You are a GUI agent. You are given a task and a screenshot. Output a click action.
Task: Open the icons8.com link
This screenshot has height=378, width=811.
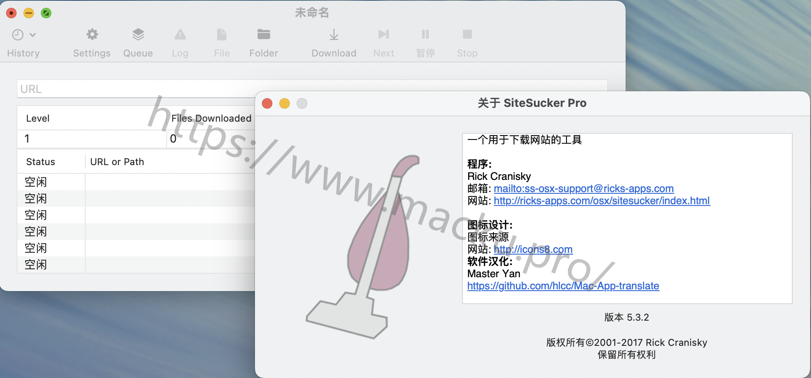coord(533,249)
